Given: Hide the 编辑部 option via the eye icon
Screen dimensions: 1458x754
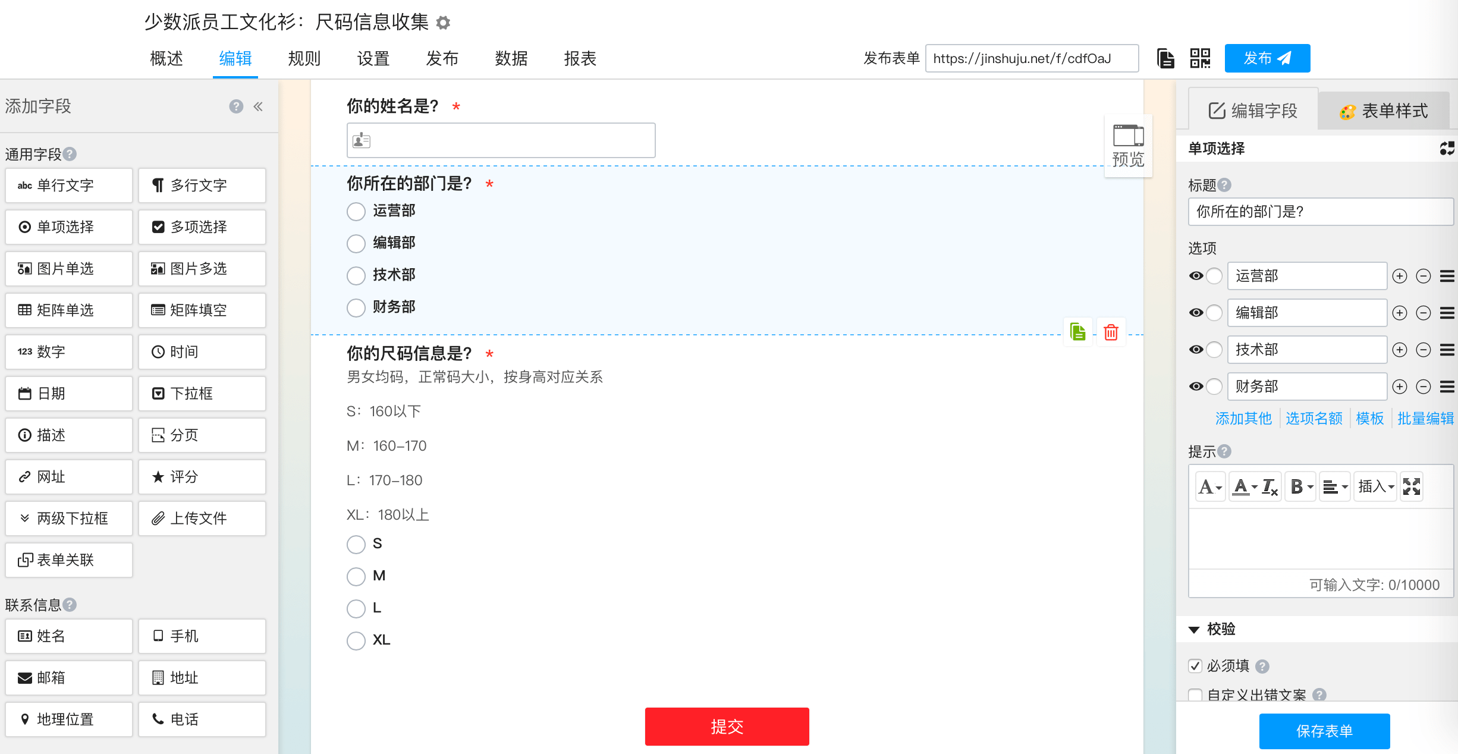Looking at the screenshot, I should click(1196, 313).
